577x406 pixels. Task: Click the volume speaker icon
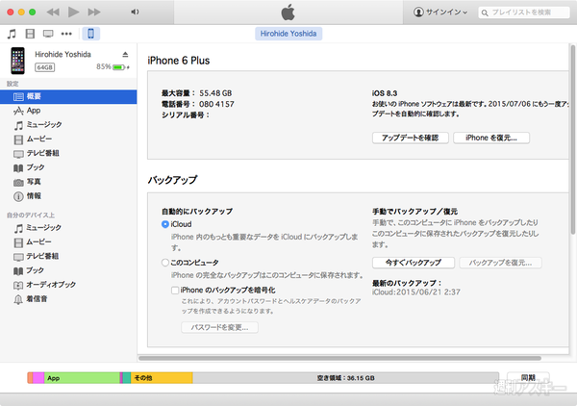click(x=135, y=13)
